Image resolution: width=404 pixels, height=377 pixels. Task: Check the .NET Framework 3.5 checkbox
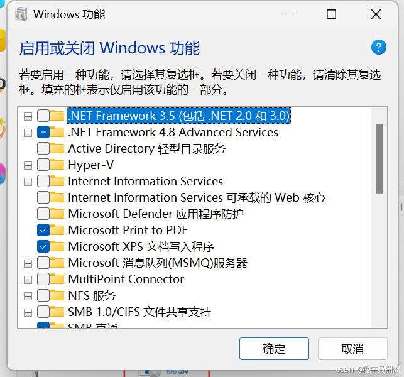coord(43,116)
